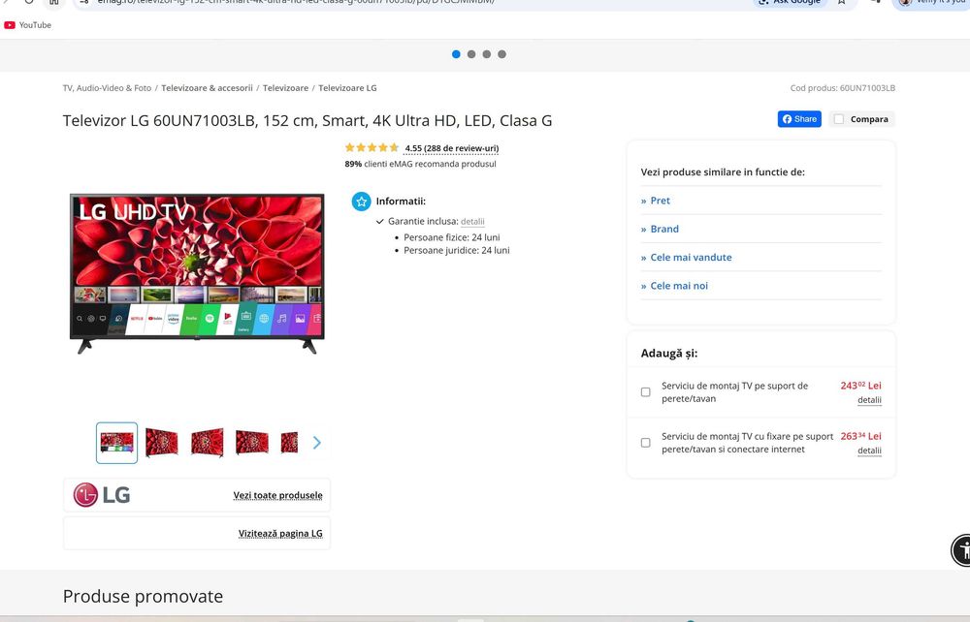Click Persoane fizice: 24 luni text
This screenshot has height=622, width=970.
[x=452, y=237]
